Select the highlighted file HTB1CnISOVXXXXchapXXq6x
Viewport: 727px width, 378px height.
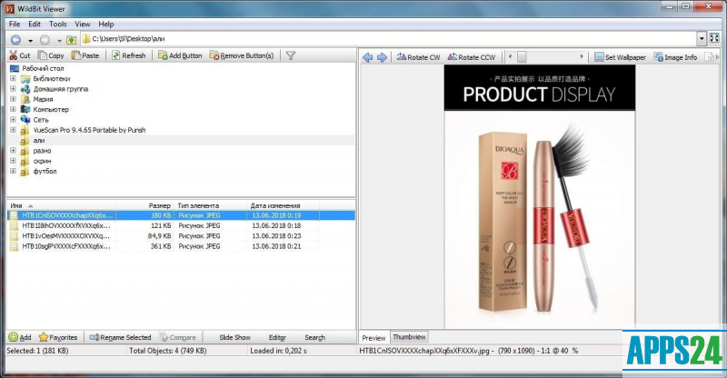[x=181, y=215]
